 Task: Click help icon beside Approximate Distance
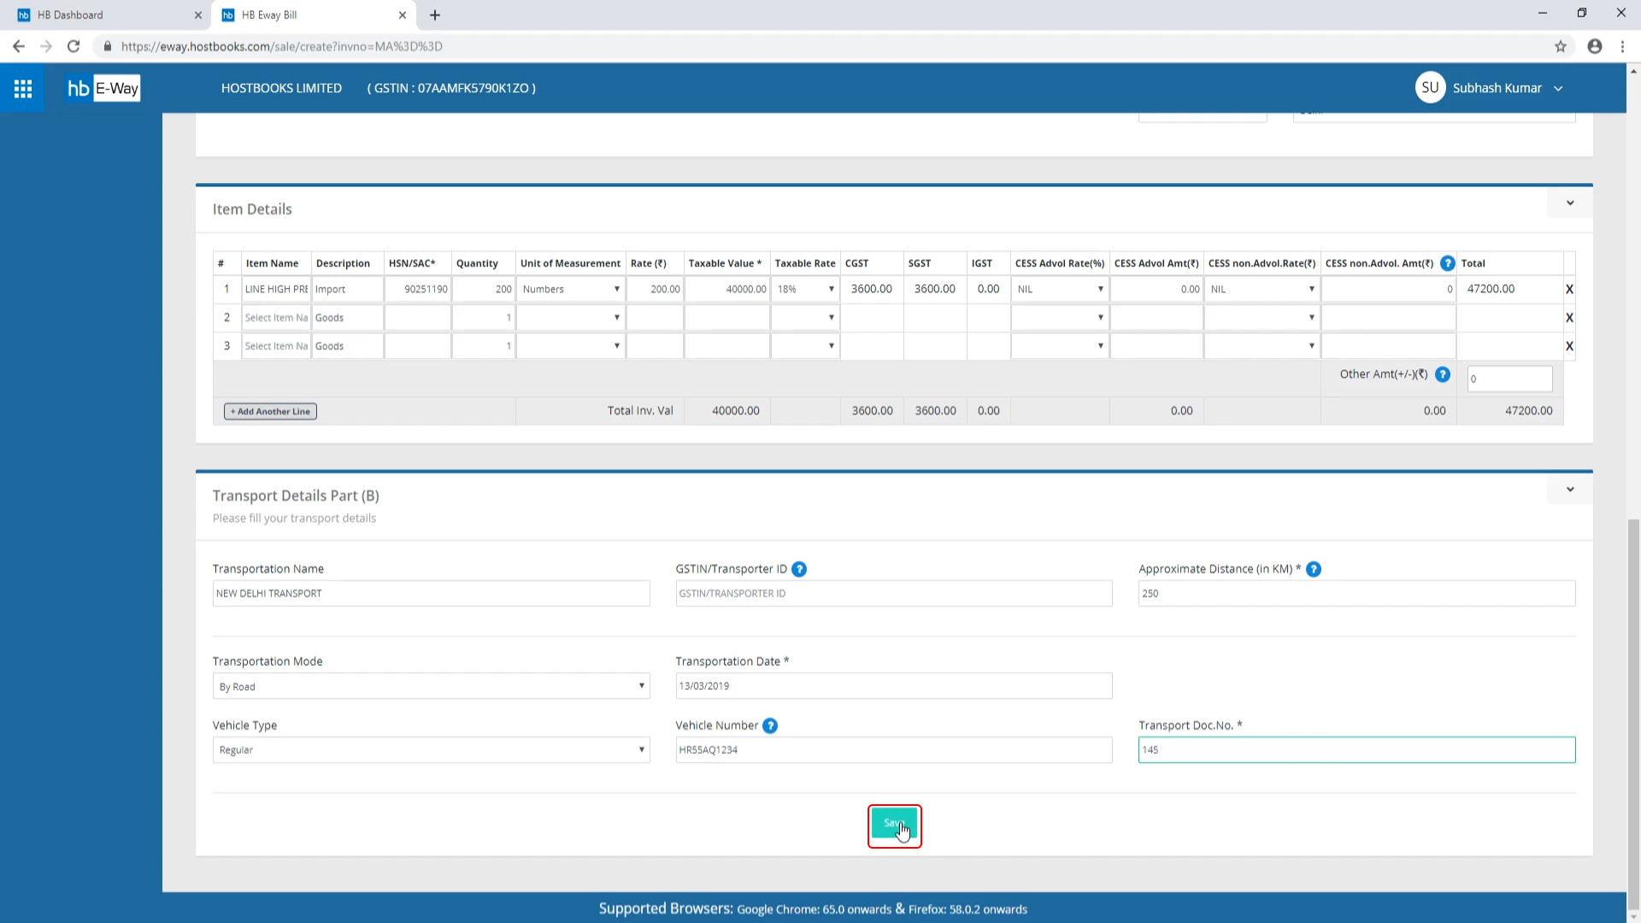point(1314,569)
